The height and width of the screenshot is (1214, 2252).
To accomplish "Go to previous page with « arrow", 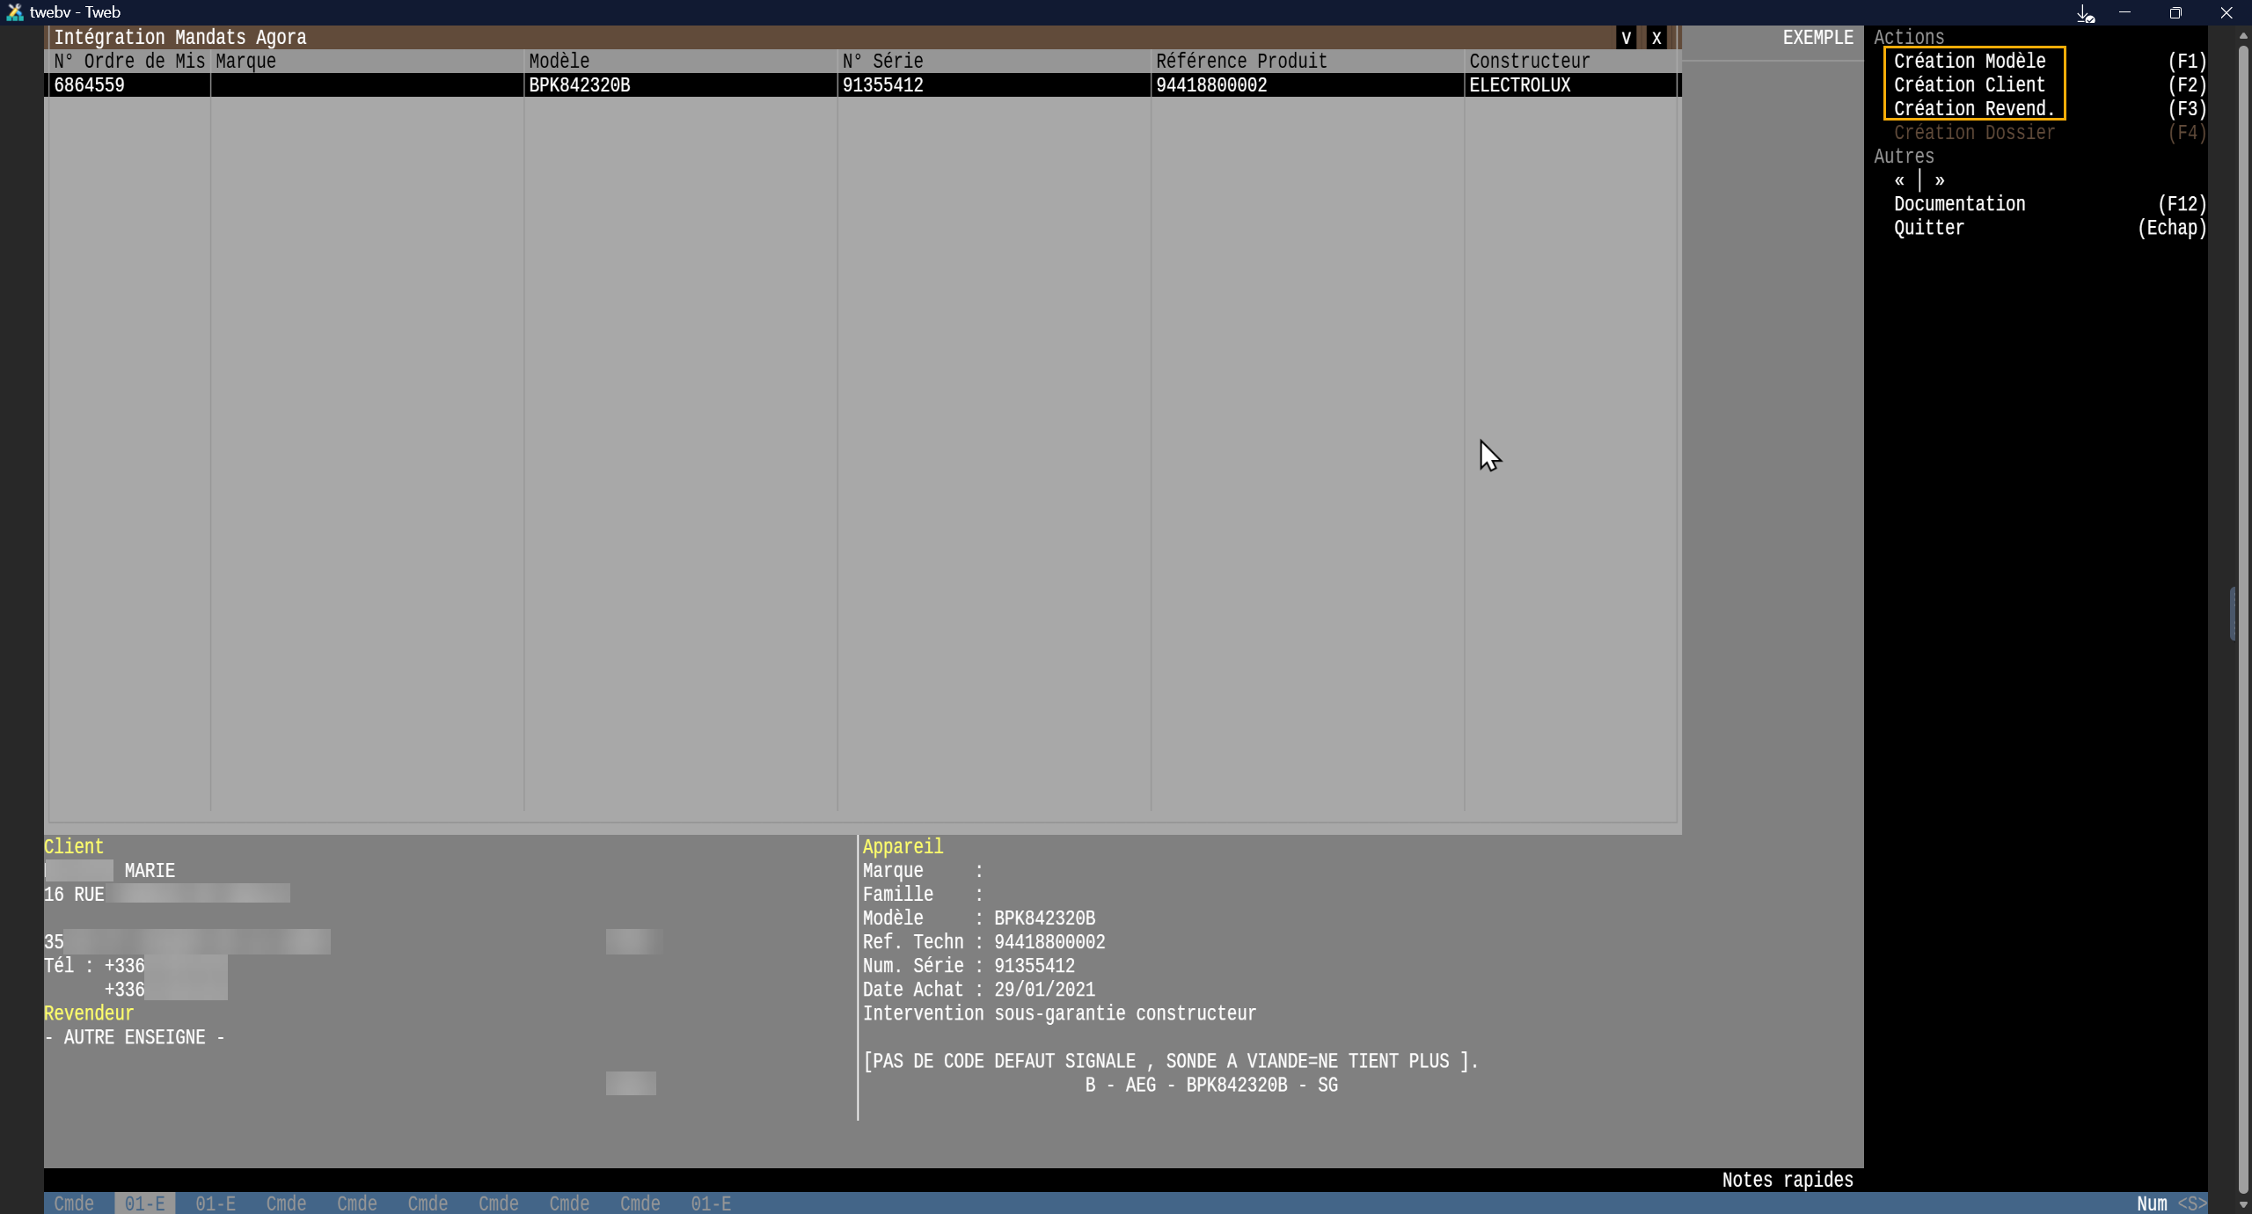I will coord(1900,180).
